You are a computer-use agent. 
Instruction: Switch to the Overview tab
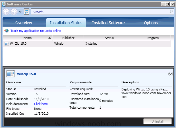click(24, 23)
